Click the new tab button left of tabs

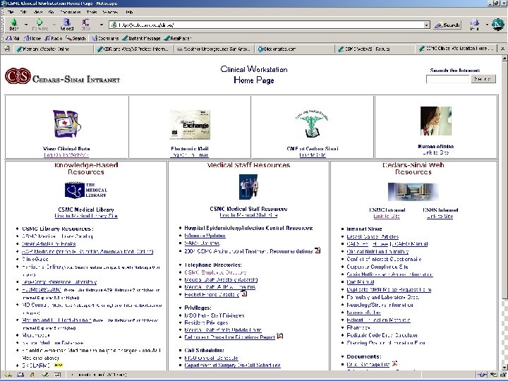coord(7,49)
